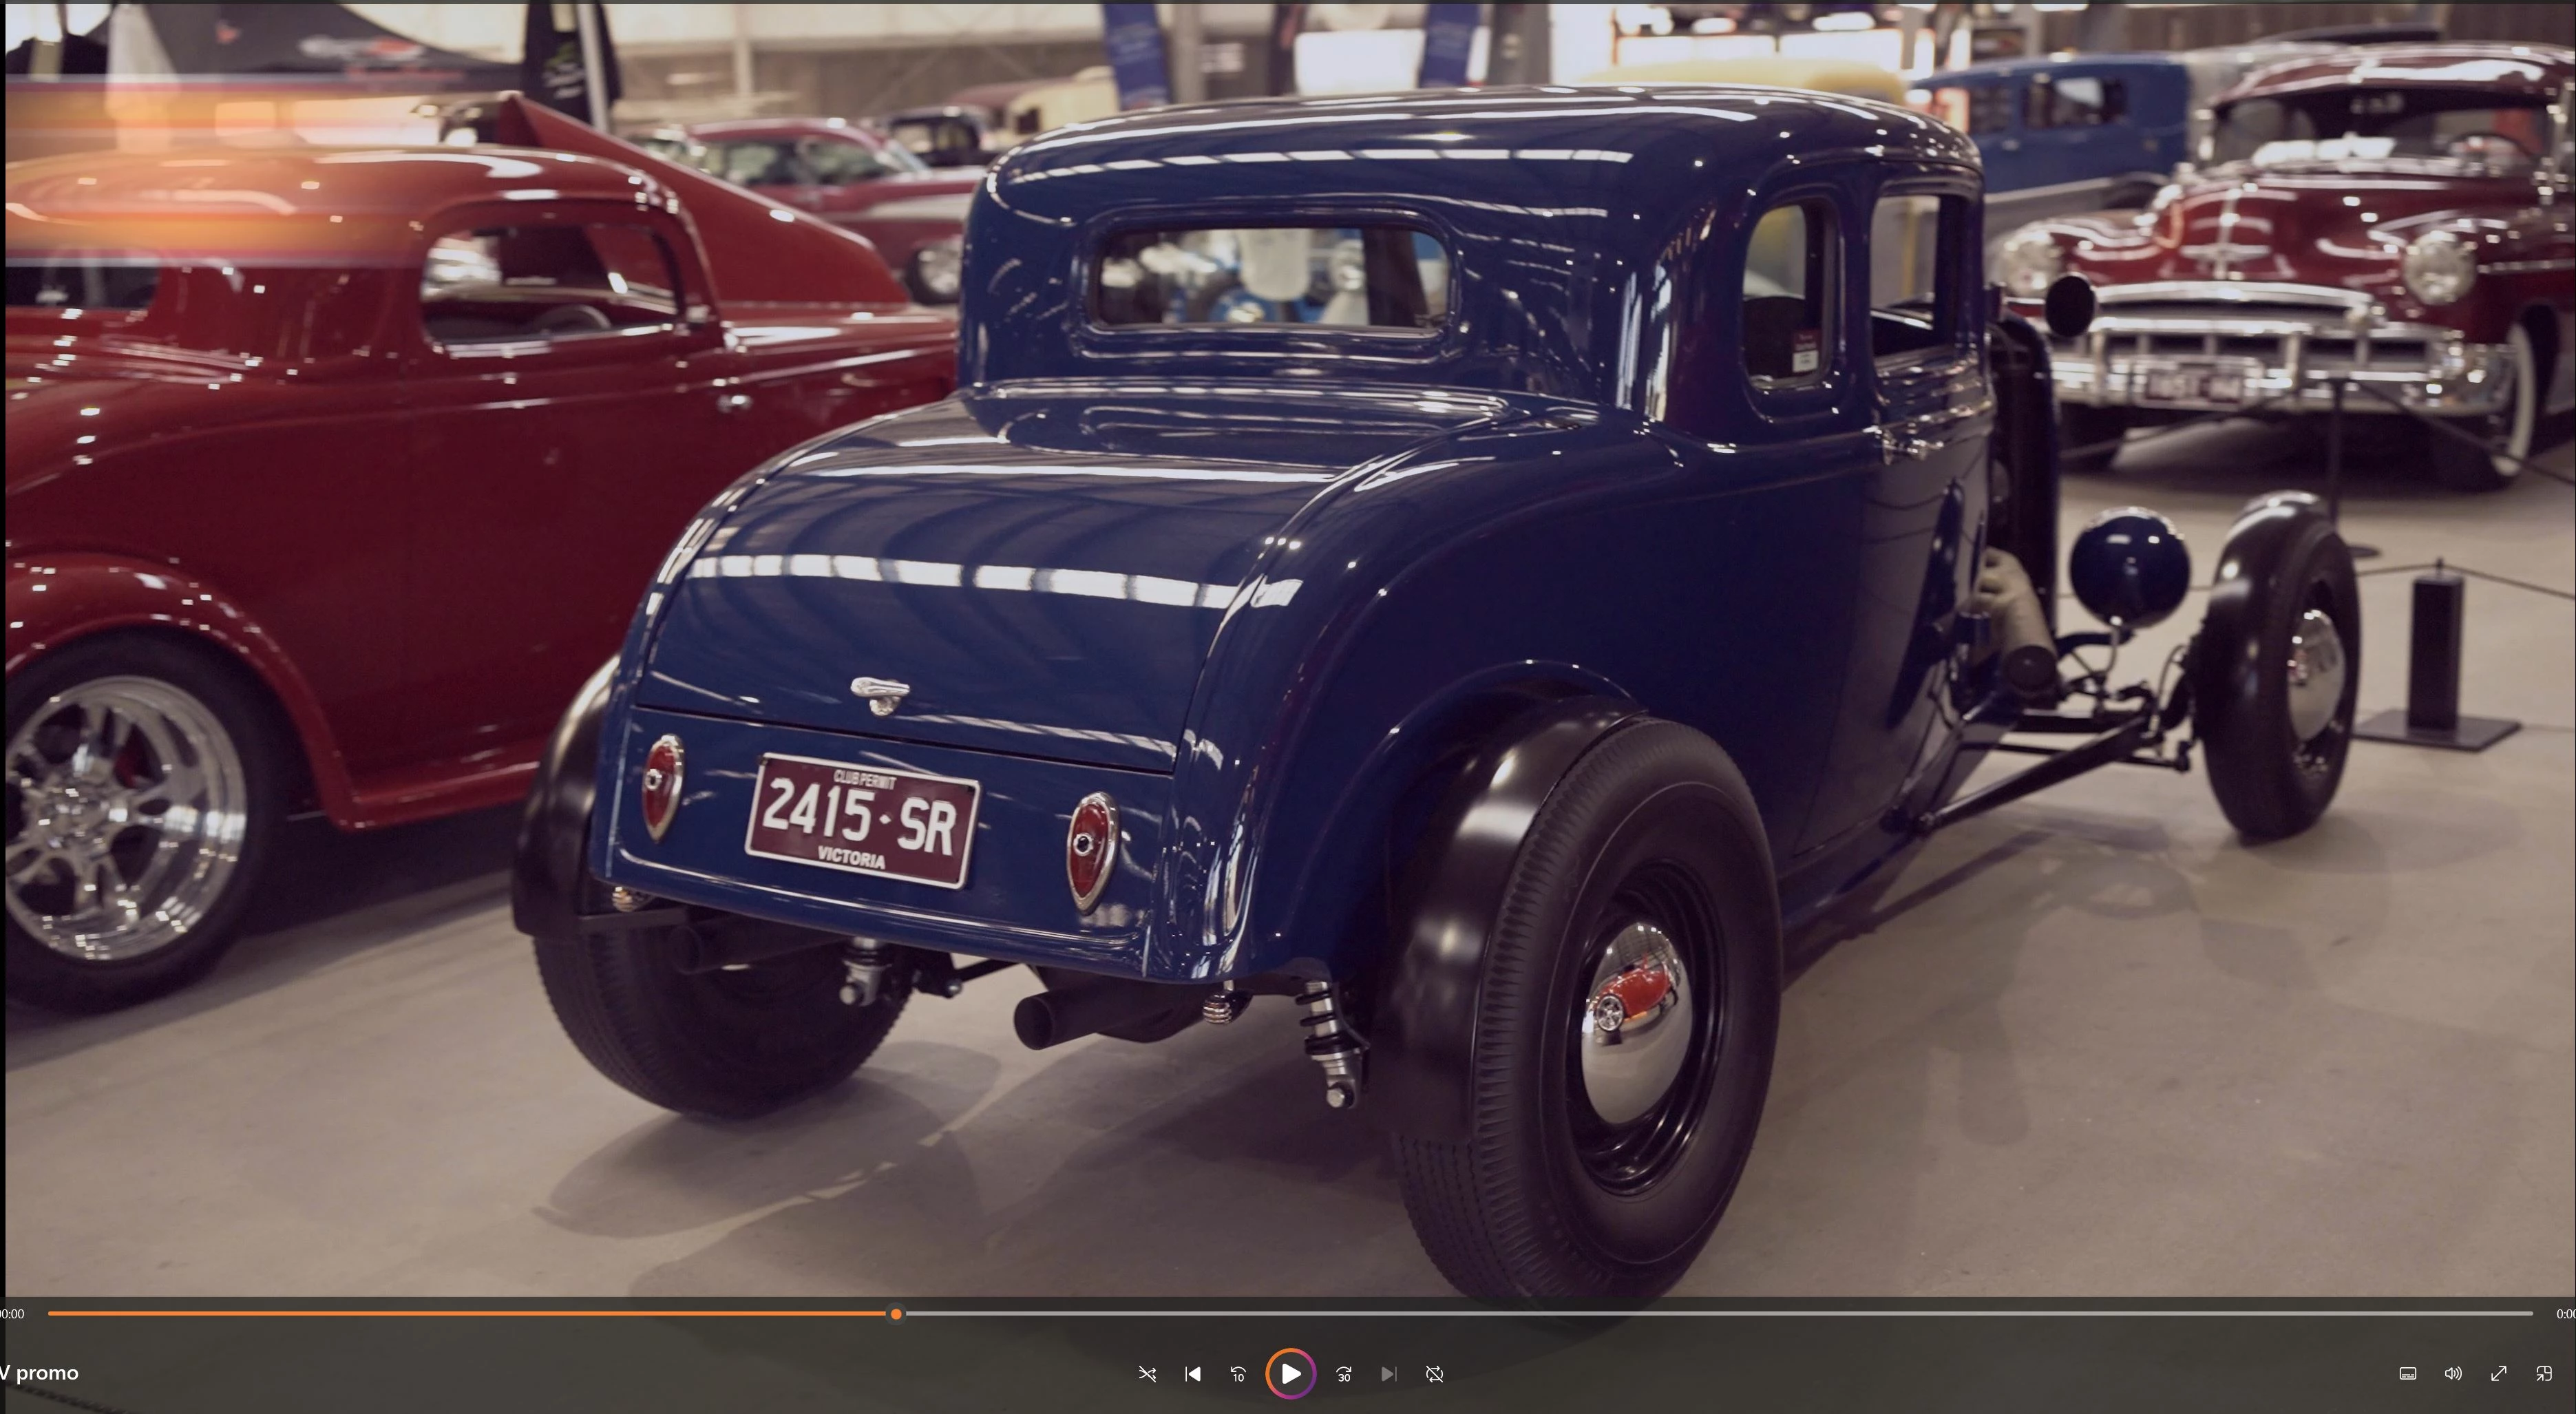The image size is (2576, 1414).
Task: Go to the previous track
Action: pyautogui.click(x=1192, y=1374)
